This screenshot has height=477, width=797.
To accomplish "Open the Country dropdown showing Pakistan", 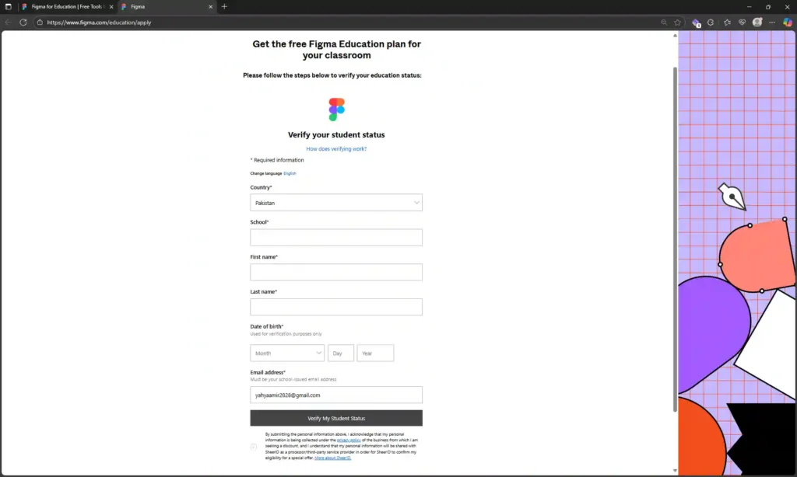I will click(335, 202).
